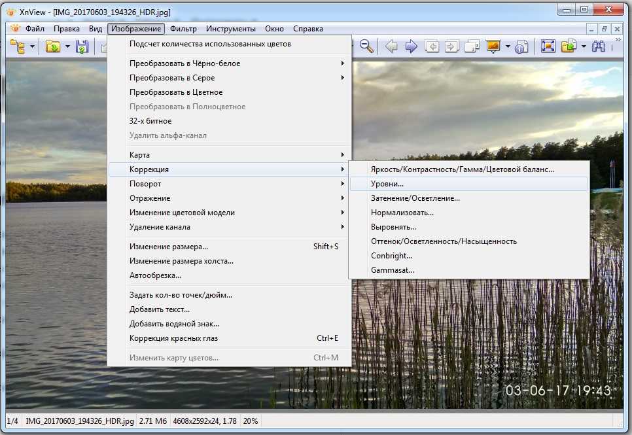Screen dimensions: 632x435
Task: Expand the Open folder dropdown arrow
Action: (67, 46)
